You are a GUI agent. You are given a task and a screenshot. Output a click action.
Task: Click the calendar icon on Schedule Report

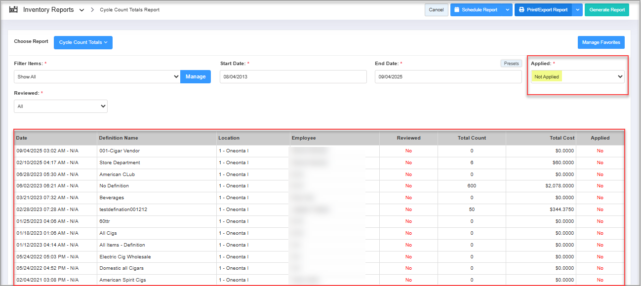(x=457, y=10)
